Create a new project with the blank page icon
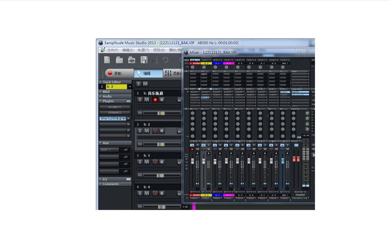 click(107, 60)
